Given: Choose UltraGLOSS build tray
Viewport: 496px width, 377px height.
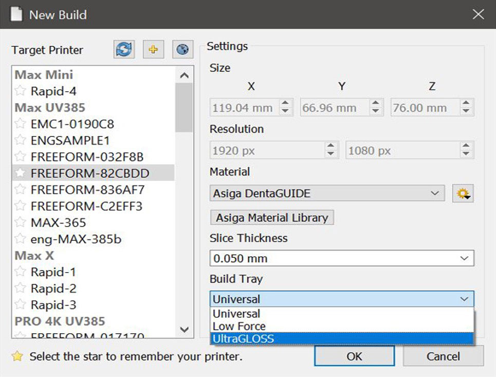Looking at the screenshot, I should coord(342,338).
